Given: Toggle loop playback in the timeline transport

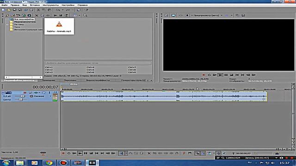Looking at the screenshot, I should tap(69, 153).
